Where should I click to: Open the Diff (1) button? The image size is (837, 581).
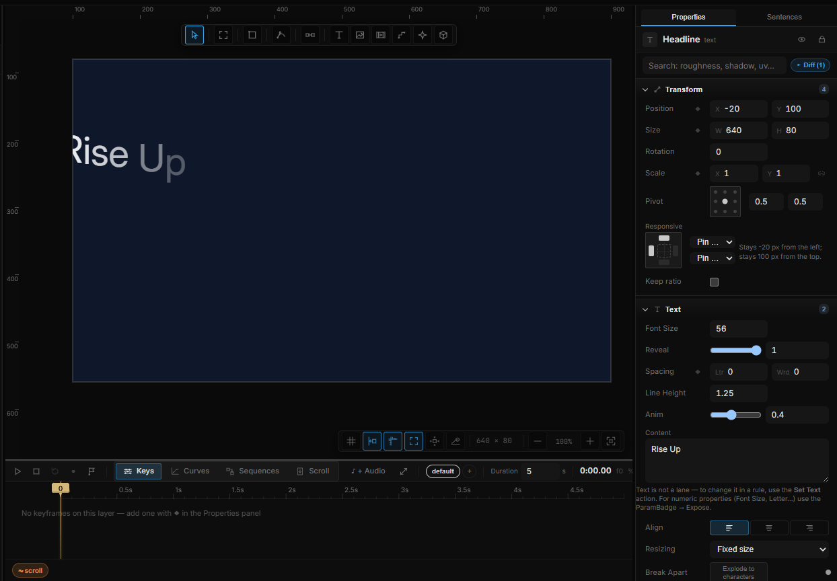[810, 65]
